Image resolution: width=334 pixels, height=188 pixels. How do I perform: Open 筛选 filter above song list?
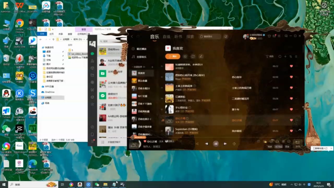[x=270, y=56]
